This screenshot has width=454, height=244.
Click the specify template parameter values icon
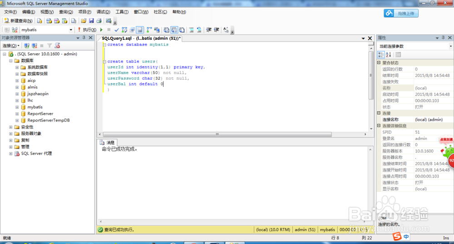pyautogui.click(x=226, y=30)
